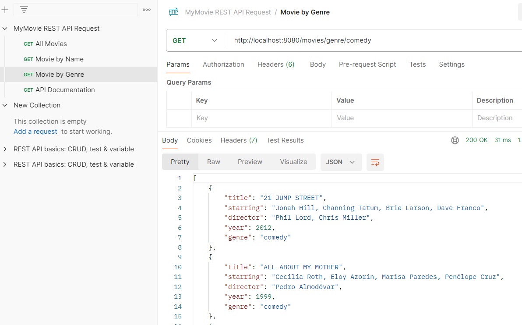
Task: Open the All Movies GET request
Action: point(78,44)
